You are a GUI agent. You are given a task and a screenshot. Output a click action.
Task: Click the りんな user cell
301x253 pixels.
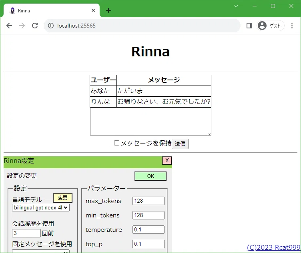click(103, 102)
